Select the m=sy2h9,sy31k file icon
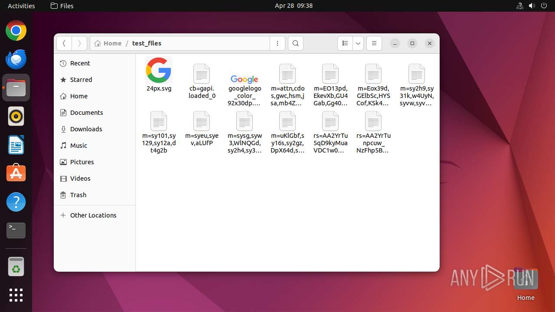 click(x=417, y=74)
